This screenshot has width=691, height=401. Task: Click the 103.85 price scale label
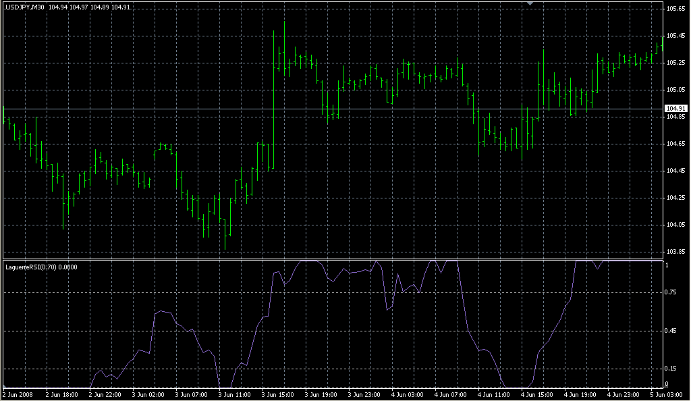point(675,252)
